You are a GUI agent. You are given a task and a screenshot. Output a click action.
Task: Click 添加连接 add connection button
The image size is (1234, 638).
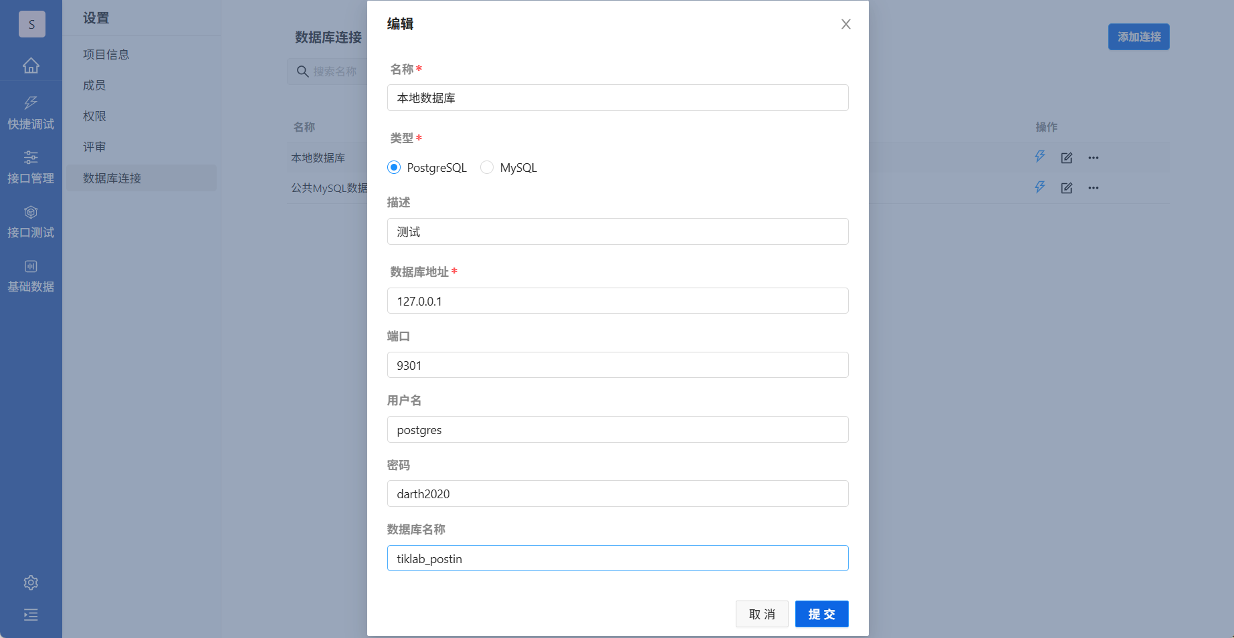pos(1138,37)
